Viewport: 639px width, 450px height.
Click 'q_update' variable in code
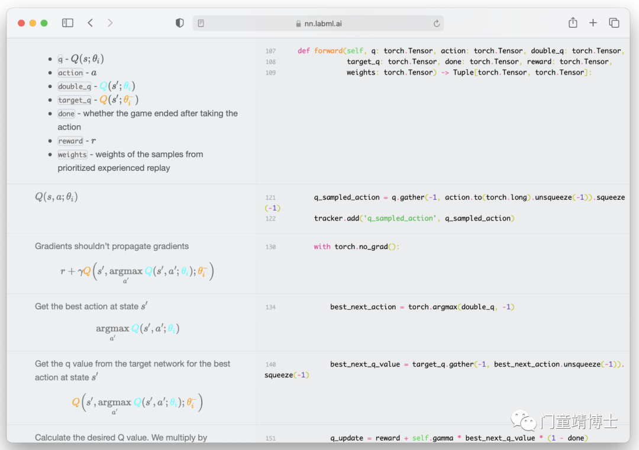click(x=346, y=438)
